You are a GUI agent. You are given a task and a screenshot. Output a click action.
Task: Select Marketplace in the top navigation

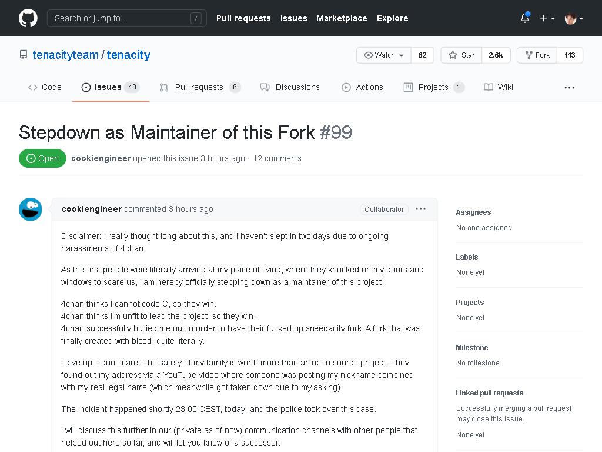[342, 18]
